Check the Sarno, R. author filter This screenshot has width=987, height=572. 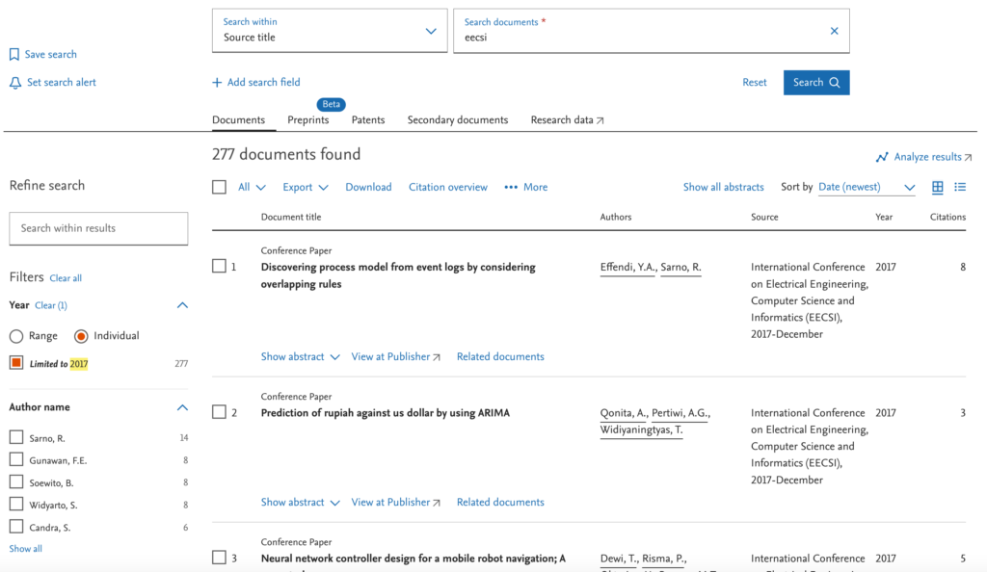coord(16,437)
